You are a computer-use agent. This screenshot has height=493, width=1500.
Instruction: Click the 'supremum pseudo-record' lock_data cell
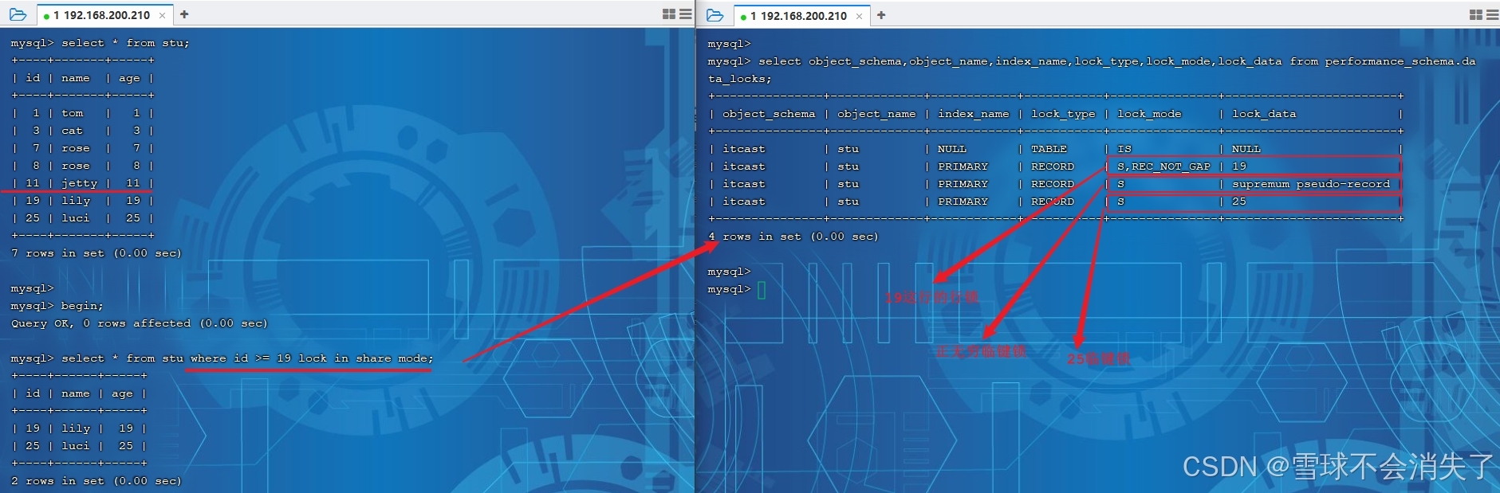[x=1311, y=184]
